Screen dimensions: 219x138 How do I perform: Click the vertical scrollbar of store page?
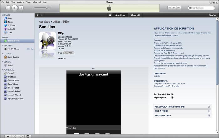click(x=217, y=52)
